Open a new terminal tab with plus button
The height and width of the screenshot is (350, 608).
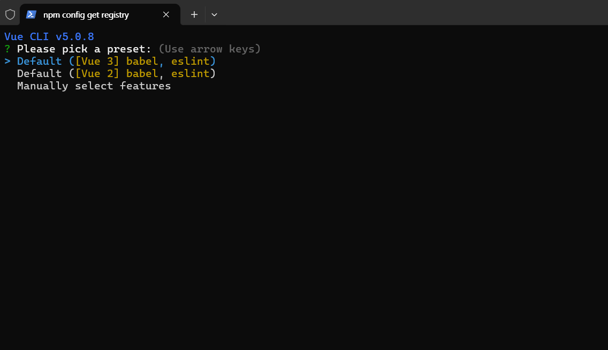pos(194,15)
